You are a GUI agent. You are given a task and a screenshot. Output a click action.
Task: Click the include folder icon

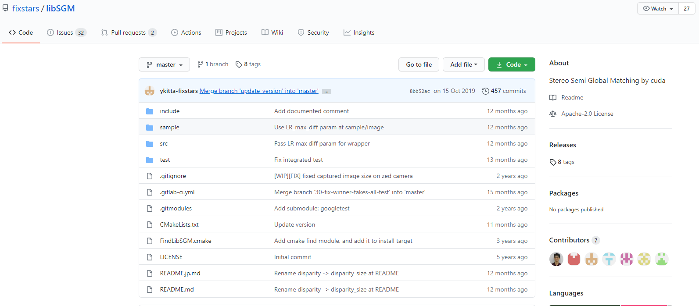tap(150, 111)
